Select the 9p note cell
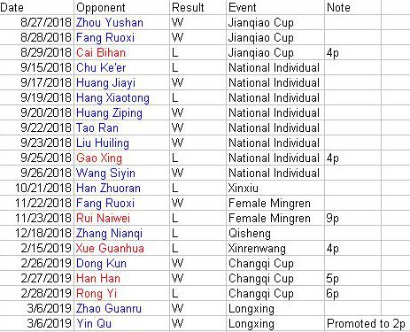Viewport: 410px width, 332px height. click(353, 218)
